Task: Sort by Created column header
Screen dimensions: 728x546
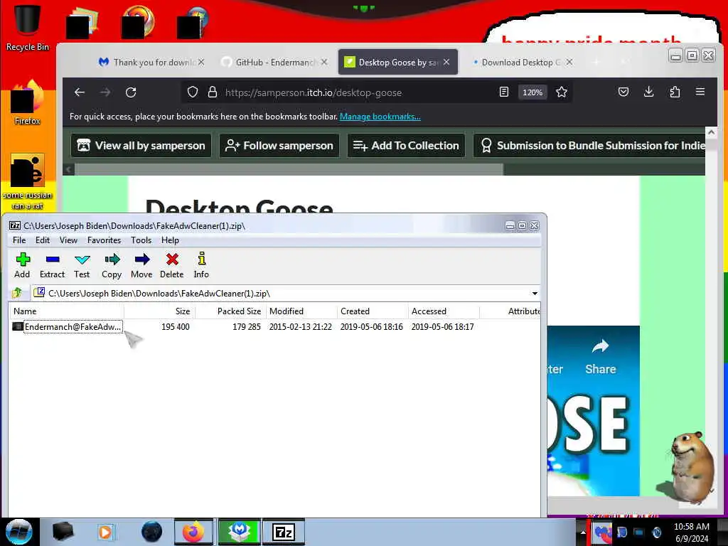Action: pyautogui.click(x=373, y=311)
